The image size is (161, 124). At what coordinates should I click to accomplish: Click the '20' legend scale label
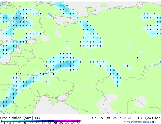[x=43, y=123]
